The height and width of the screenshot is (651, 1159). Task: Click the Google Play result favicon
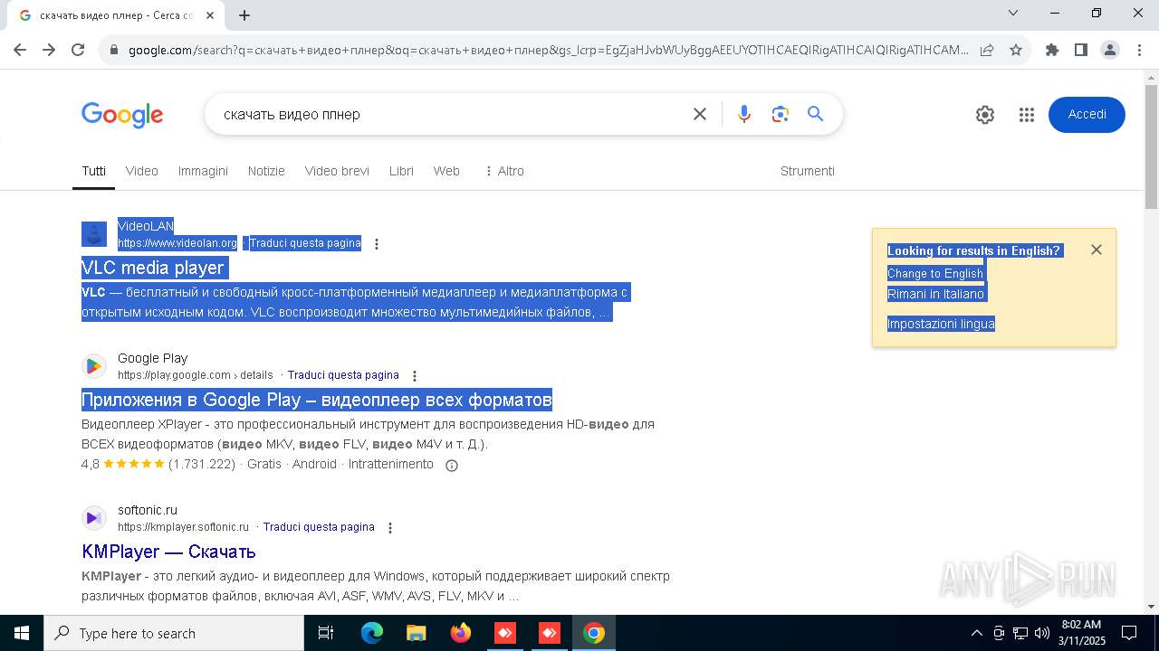94,366
